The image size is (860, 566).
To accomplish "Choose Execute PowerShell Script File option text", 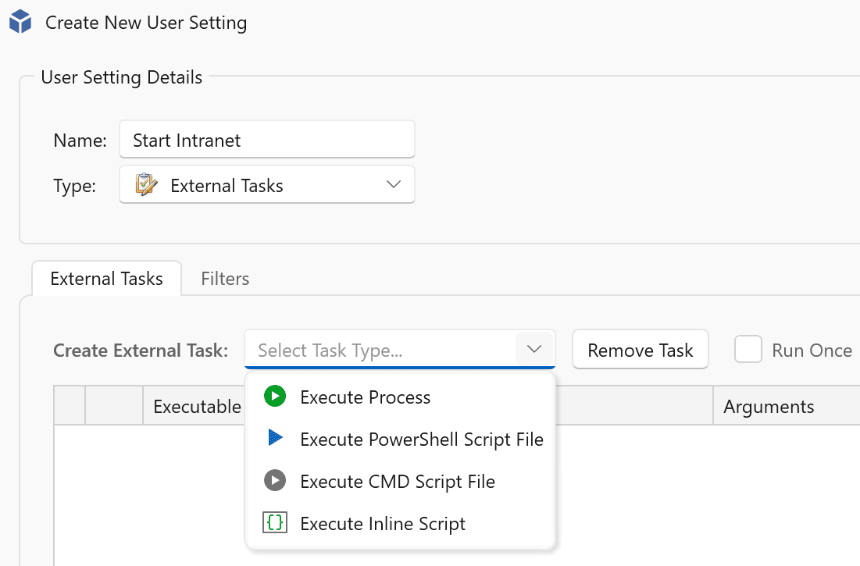I will pos(421,440).
